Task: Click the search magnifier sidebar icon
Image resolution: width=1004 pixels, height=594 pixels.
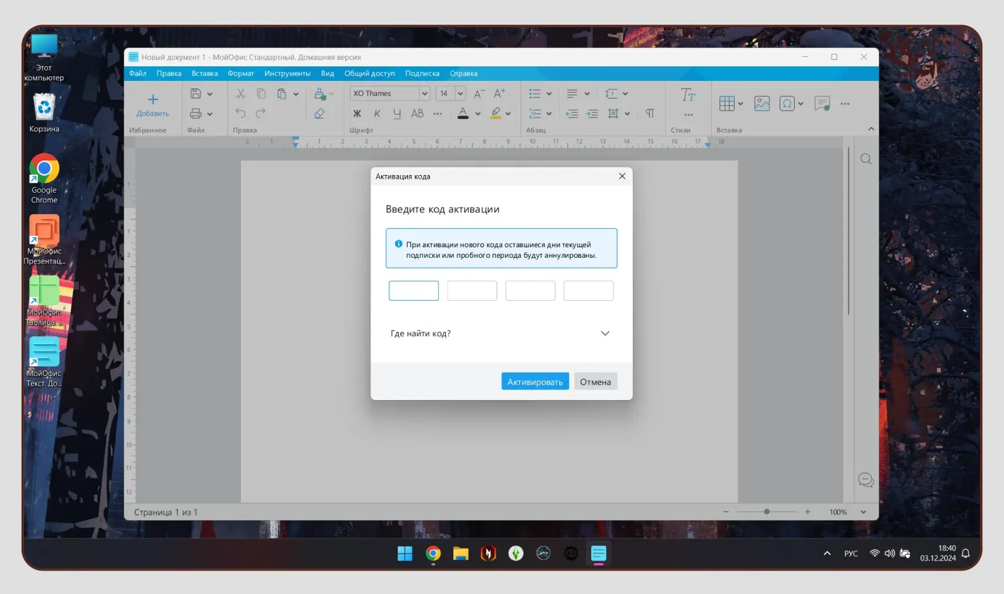Action: click(866, 159)
